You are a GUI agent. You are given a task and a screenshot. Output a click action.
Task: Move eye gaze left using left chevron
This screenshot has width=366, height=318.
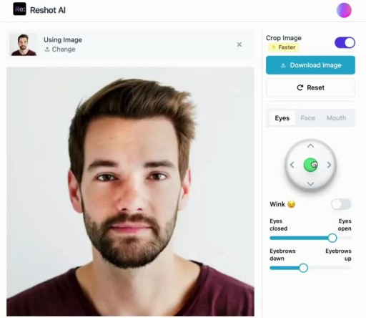[292, 165]
